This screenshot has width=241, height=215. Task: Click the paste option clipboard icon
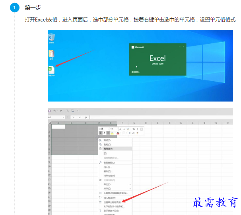click(105, 153)
